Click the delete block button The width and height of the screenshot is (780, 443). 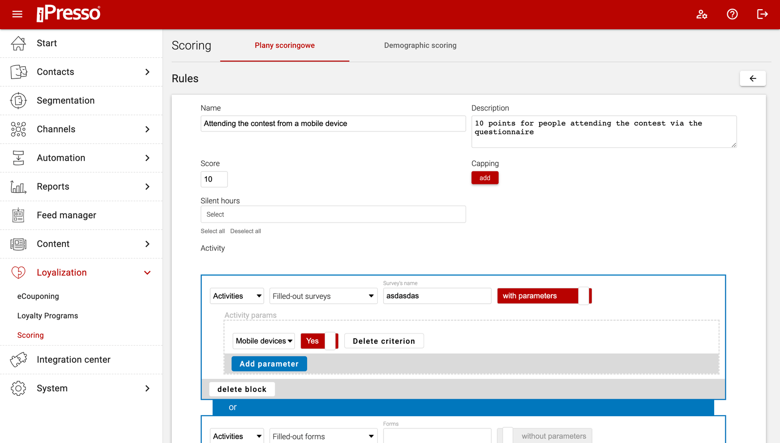pos(242,389)
